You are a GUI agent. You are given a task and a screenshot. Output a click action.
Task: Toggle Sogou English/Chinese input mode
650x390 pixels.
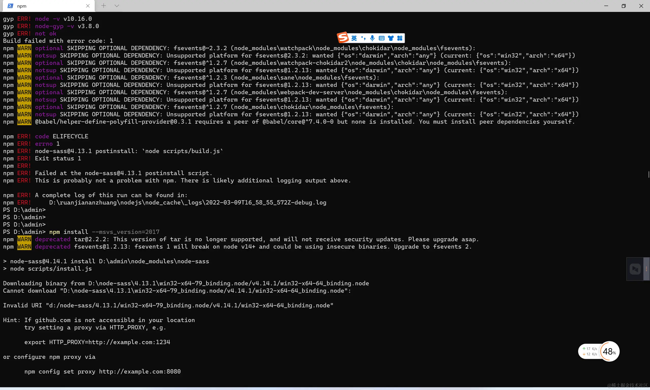(x=354, y=38)
